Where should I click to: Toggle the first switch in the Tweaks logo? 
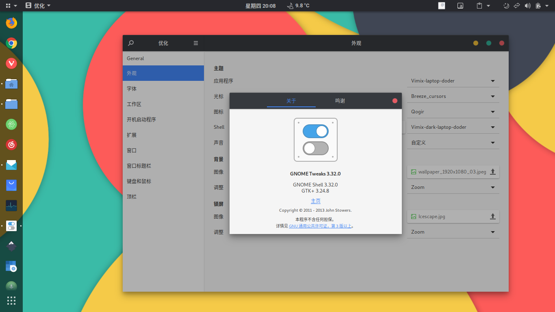pos(316,131)
